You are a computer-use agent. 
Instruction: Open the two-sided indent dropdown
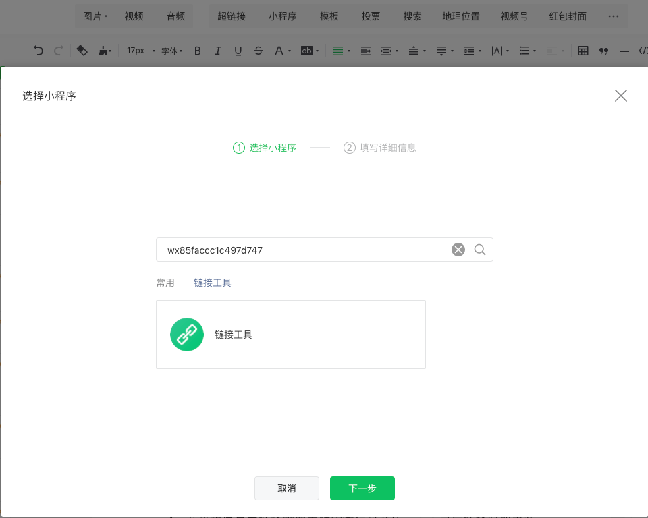[x=389, y=51]
